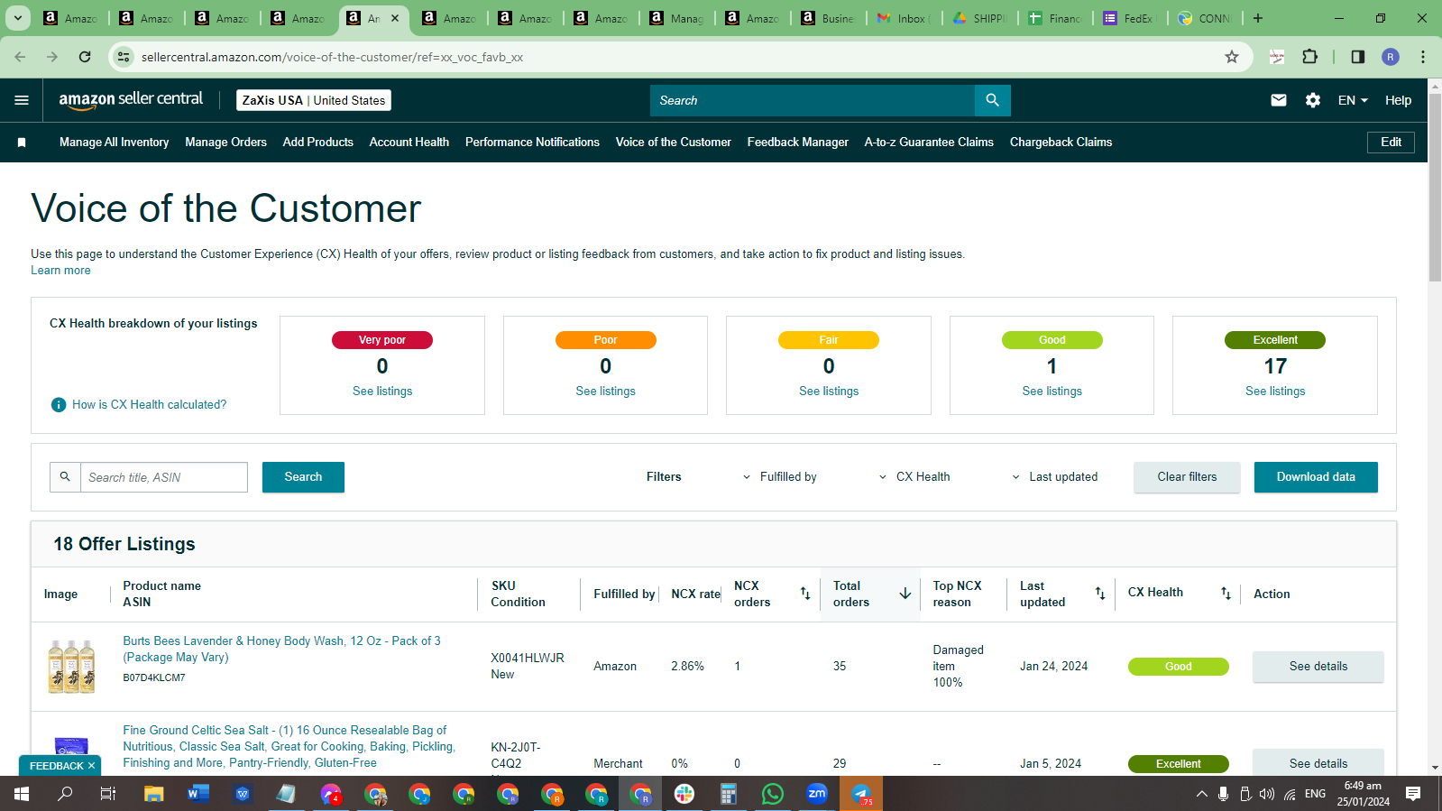The width and height of the screenshot is (1442, 811).
Task: Click the bookmark icon beside Manage All Inventory
Action: coord(22,143)
